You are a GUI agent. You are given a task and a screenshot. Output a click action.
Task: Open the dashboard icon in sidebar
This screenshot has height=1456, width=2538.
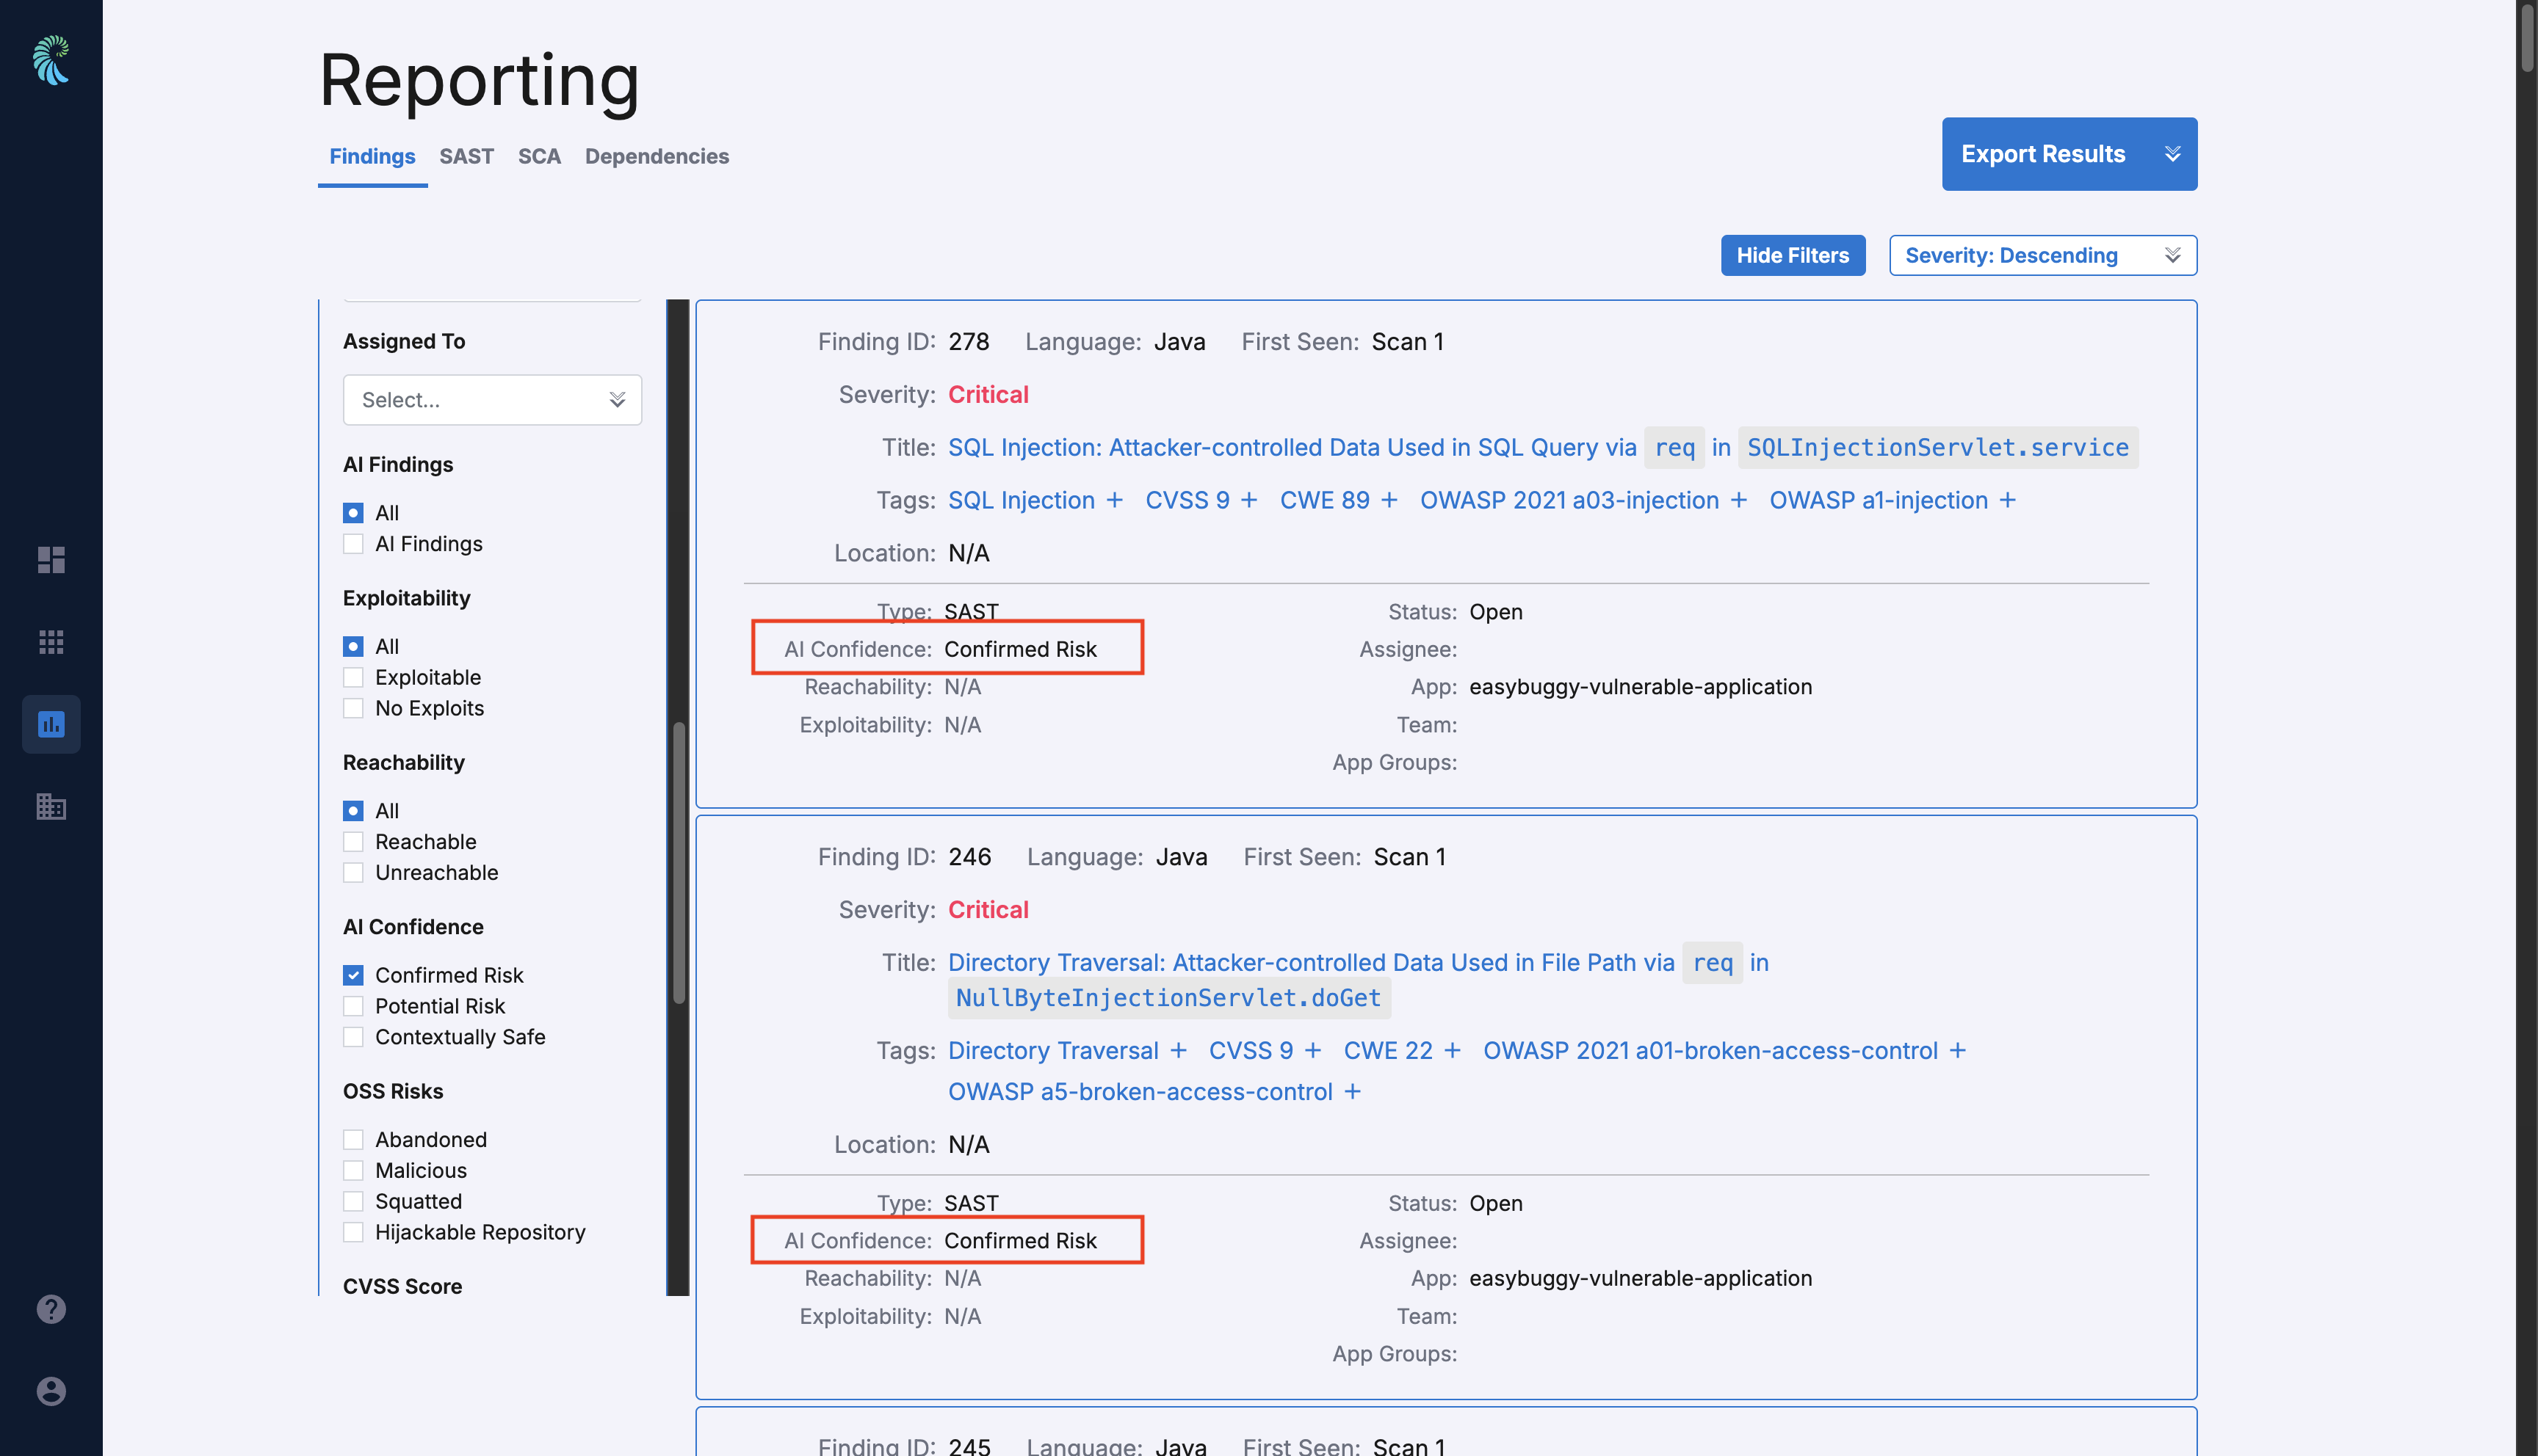[x=51, y=559]
